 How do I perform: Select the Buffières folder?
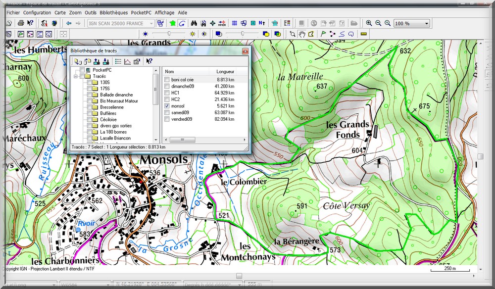click(x=108, y=113)
